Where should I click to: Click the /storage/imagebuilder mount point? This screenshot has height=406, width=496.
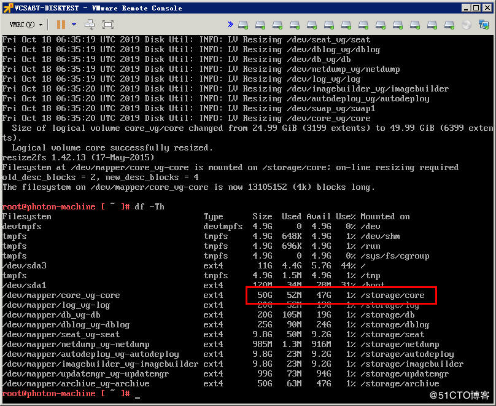pos(412,364)
